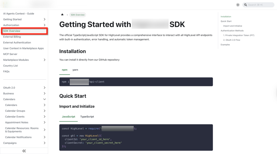Expand Calendar Events chevron
Screen dimensions: 277x154
point(45,117)
